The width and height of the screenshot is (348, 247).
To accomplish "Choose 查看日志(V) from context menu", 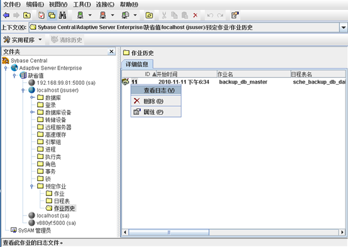I will click(156, 90).
